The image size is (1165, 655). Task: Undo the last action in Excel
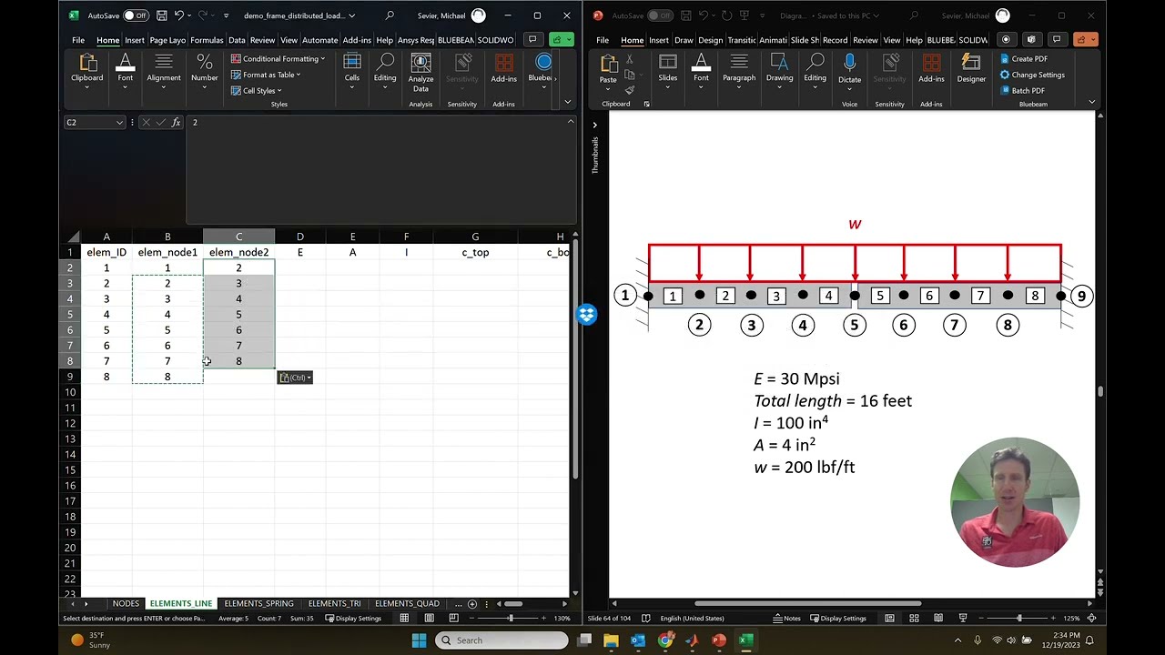pyautogui.click(x=178, y=15)
